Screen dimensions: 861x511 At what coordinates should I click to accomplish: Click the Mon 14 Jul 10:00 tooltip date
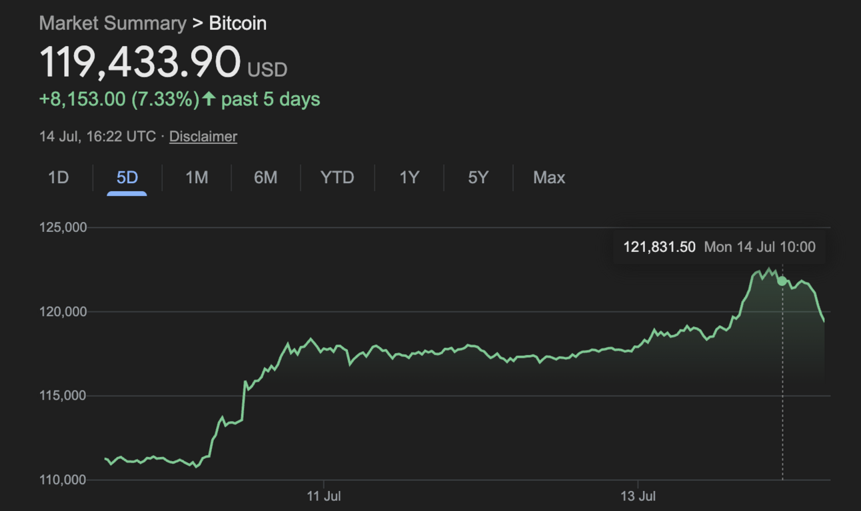[x=760, y=247]
